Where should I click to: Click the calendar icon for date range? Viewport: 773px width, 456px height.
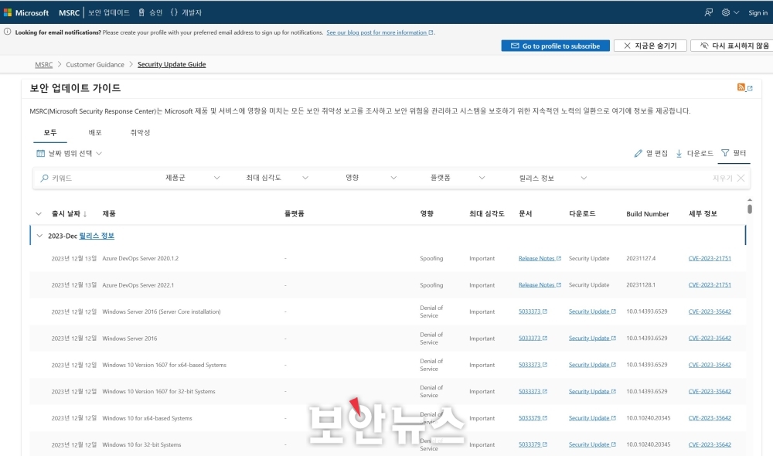pos(40,153)
